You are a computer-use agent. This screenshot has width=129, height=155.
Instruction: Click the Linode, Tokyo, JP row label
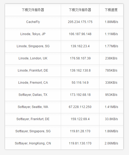click(x=33, y=34)
